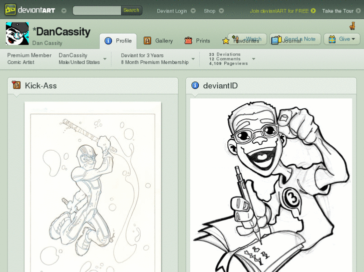364x272 pixels.
Task: Click Take the Tour link
Action: pos(337,11)
